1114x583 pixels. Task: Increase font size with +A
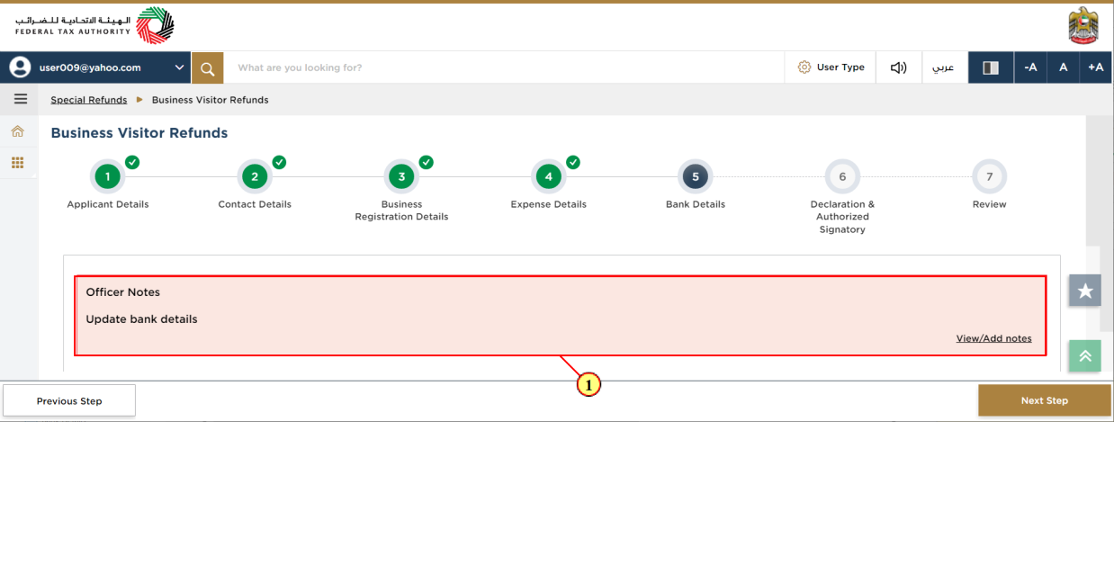(x=1095, y=67)
